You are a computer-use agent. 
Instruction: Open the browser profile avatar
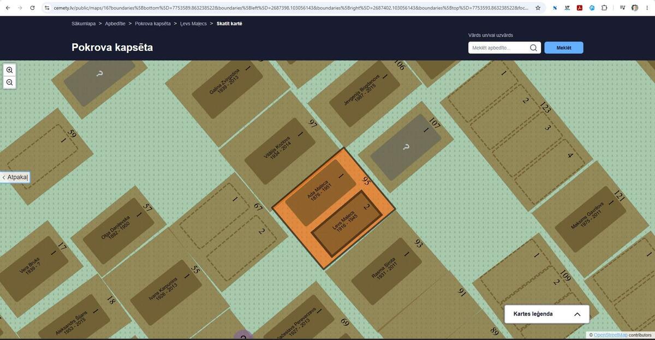[x=635, y=8]
